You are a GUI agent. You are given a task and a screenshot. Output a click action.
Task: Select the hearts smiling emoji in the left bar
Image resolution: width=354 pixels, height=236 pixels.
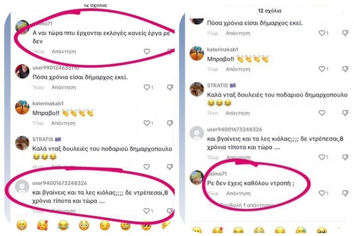[42, 225]
